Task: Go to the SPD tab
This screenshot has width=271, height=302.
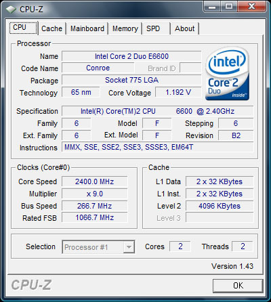Action: (157, 28)
